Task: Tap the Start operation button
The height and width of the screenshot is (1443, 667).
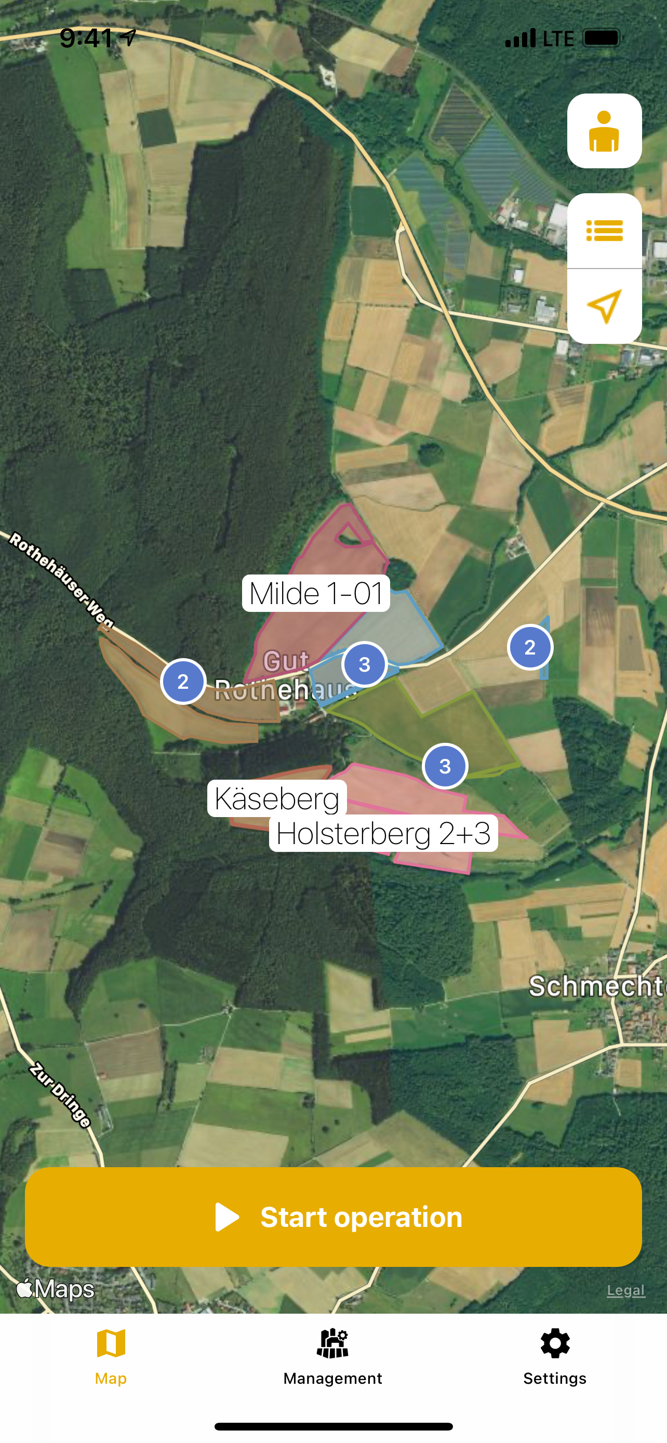Action: (333, 1217)
